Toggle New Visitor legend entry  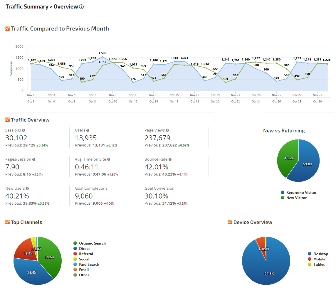tap(296, 198)
